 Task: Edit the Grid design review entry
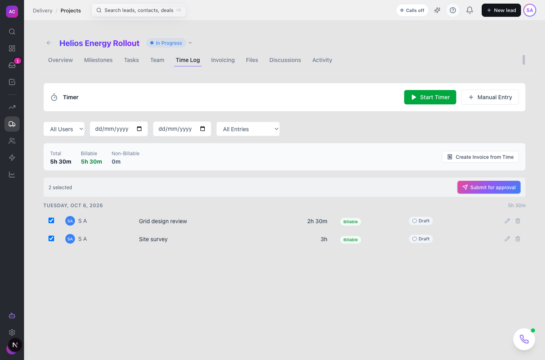(x=507, y=221)
